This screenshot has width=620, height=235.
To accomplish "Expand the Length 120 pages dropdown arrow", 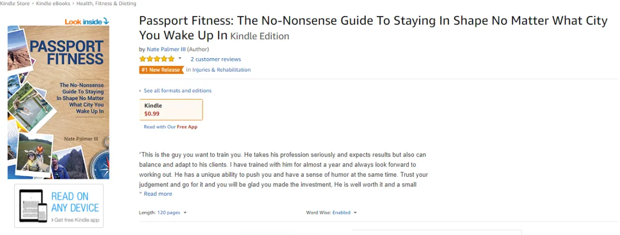I will [185, 212].
